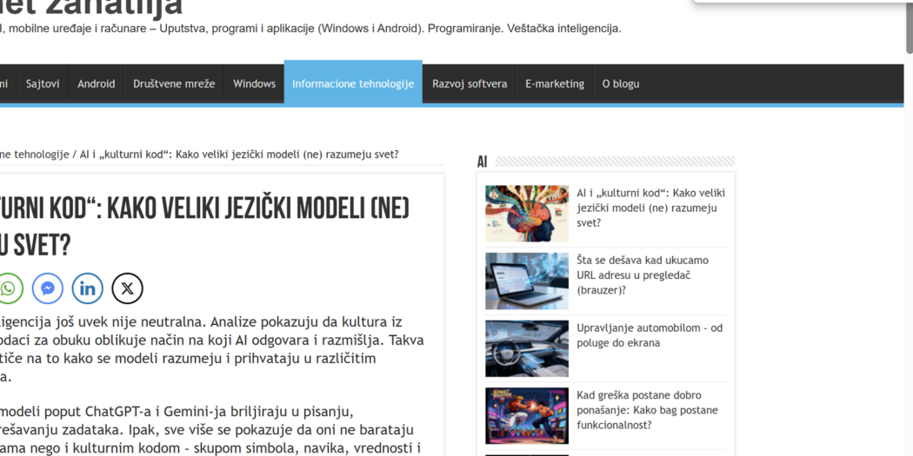913x456 pixels.
Task: Open the arcade fighting game thumbnail
Action: [526, 415]
